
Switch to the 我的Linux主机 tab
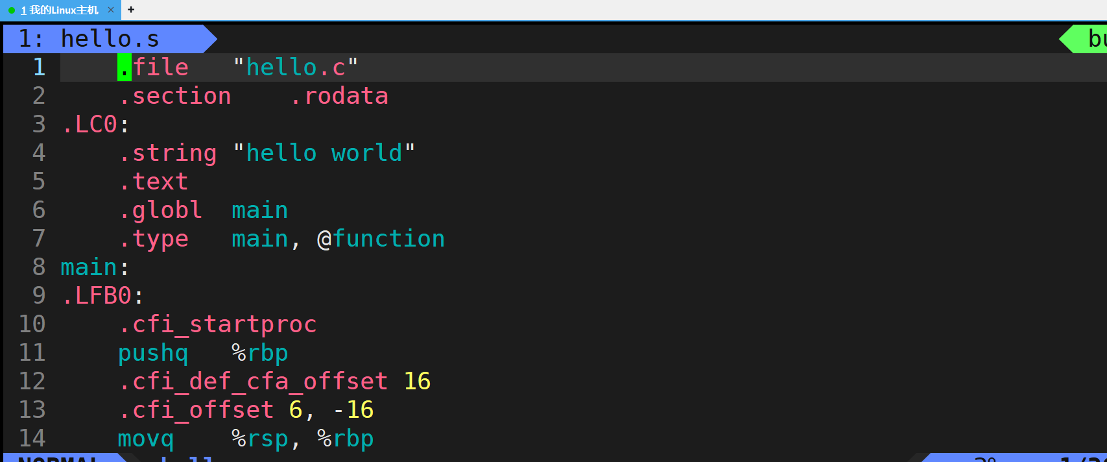pyautogui.click(x=60, y=10)
